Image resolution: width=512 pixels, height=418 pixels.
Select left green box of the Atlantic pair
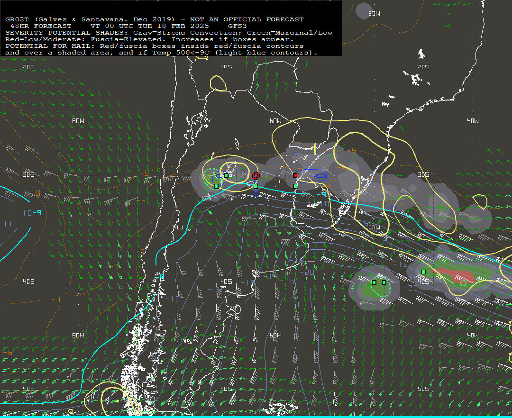point(374,282)
